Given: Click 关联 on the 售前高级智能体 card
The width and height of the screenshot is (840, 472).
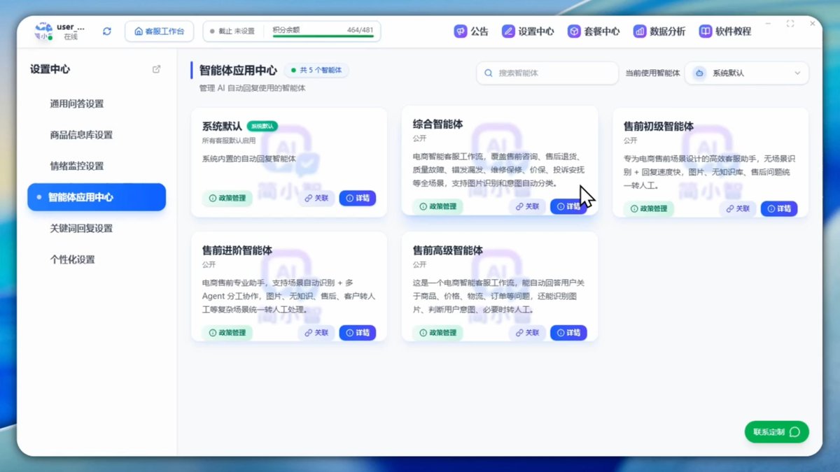Looking at the screenshot, I should tap(527, 333).
